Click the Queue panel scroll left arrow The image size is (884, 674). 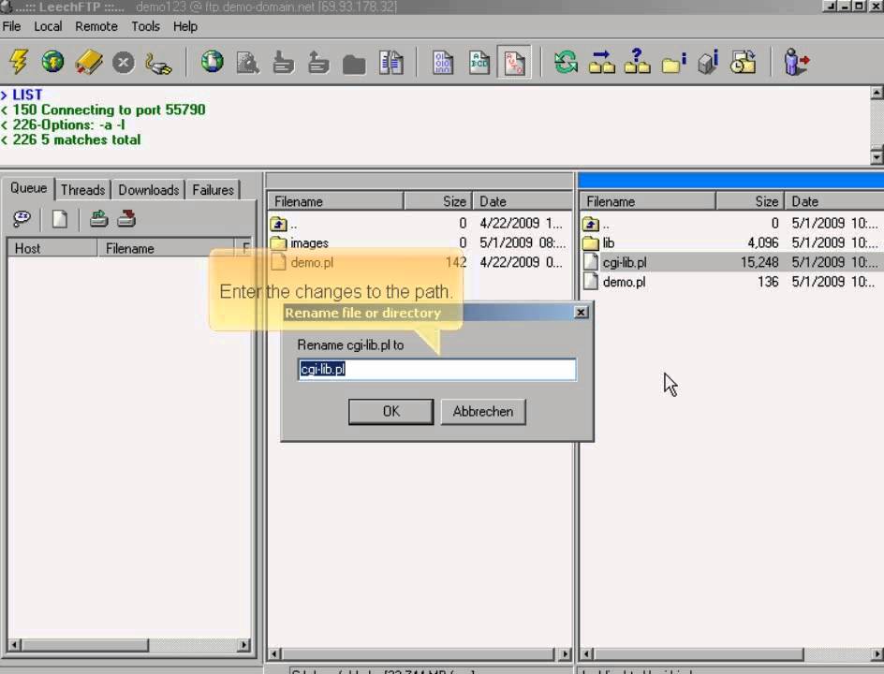pos(15,645)
